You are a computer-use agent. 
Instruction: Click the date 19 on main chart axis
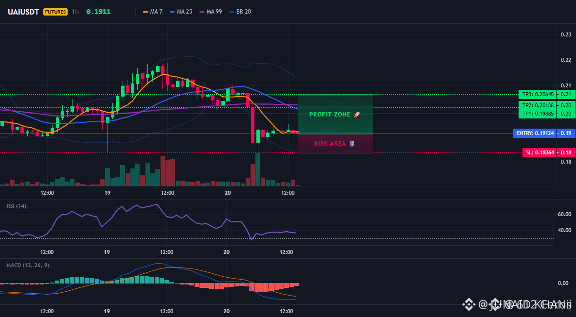point(107,193)
